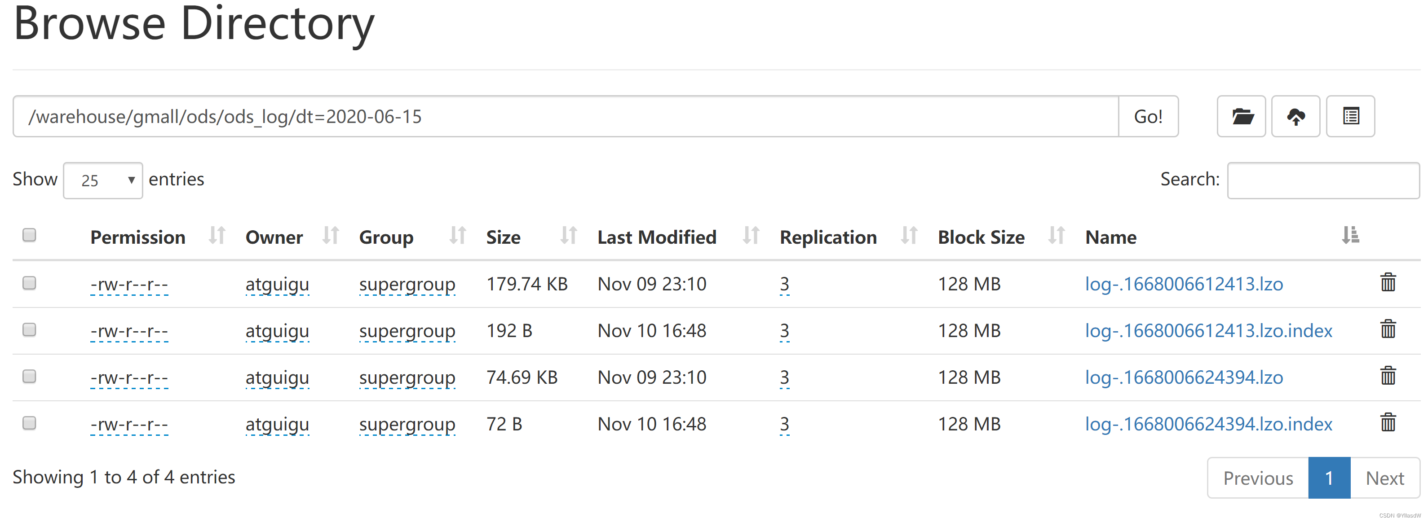Delete log-.1668006624394.lzo with its trash icon

(1388, 376)
